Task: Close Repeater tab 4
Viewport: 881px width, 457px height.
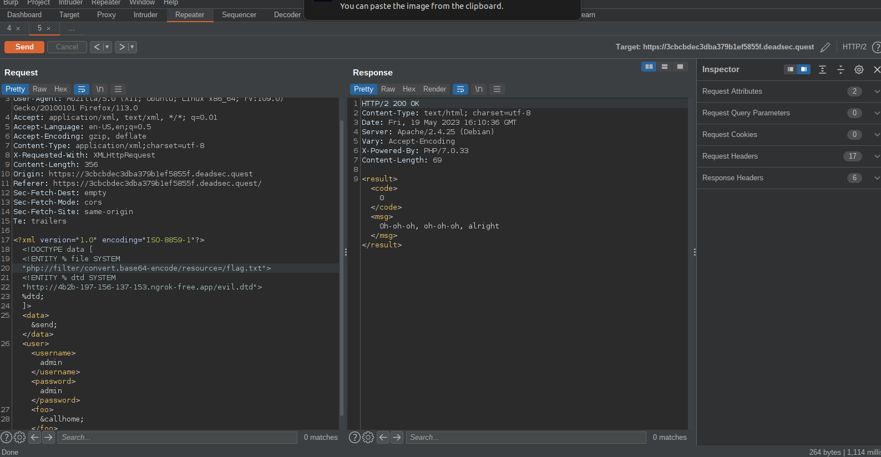Action: pyautogui.click(x=18, y=28)
